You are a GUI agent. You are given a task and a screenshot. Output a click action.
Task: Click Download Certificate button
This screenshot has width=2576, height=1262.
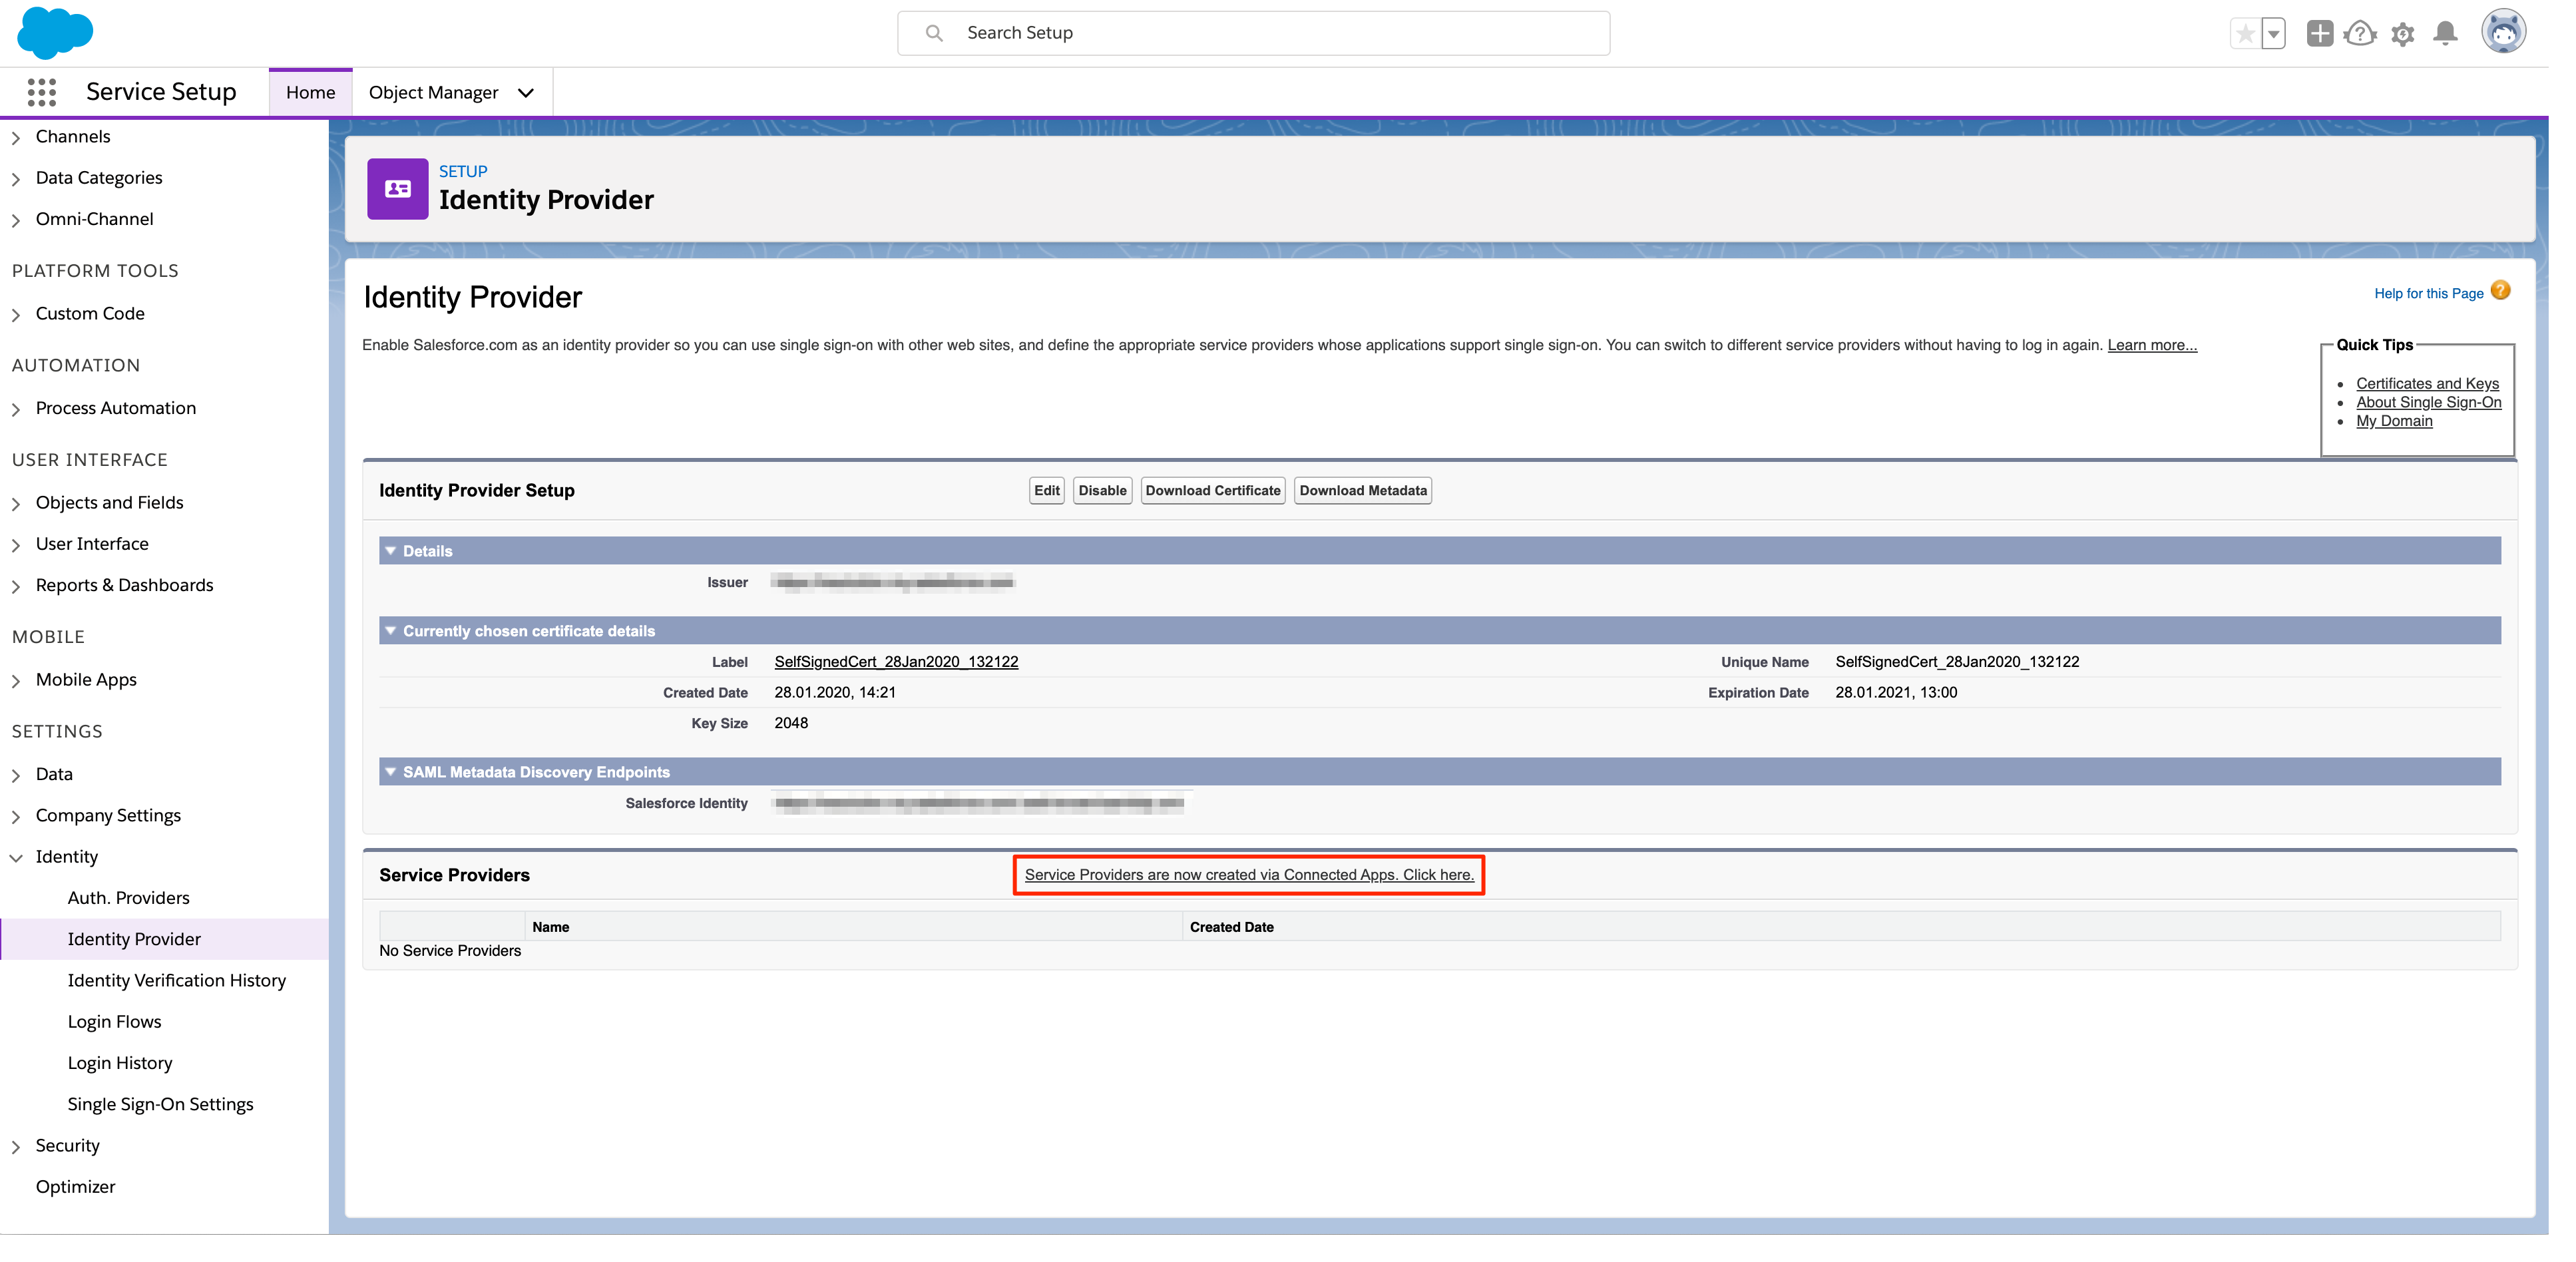tap(1213, 490)
